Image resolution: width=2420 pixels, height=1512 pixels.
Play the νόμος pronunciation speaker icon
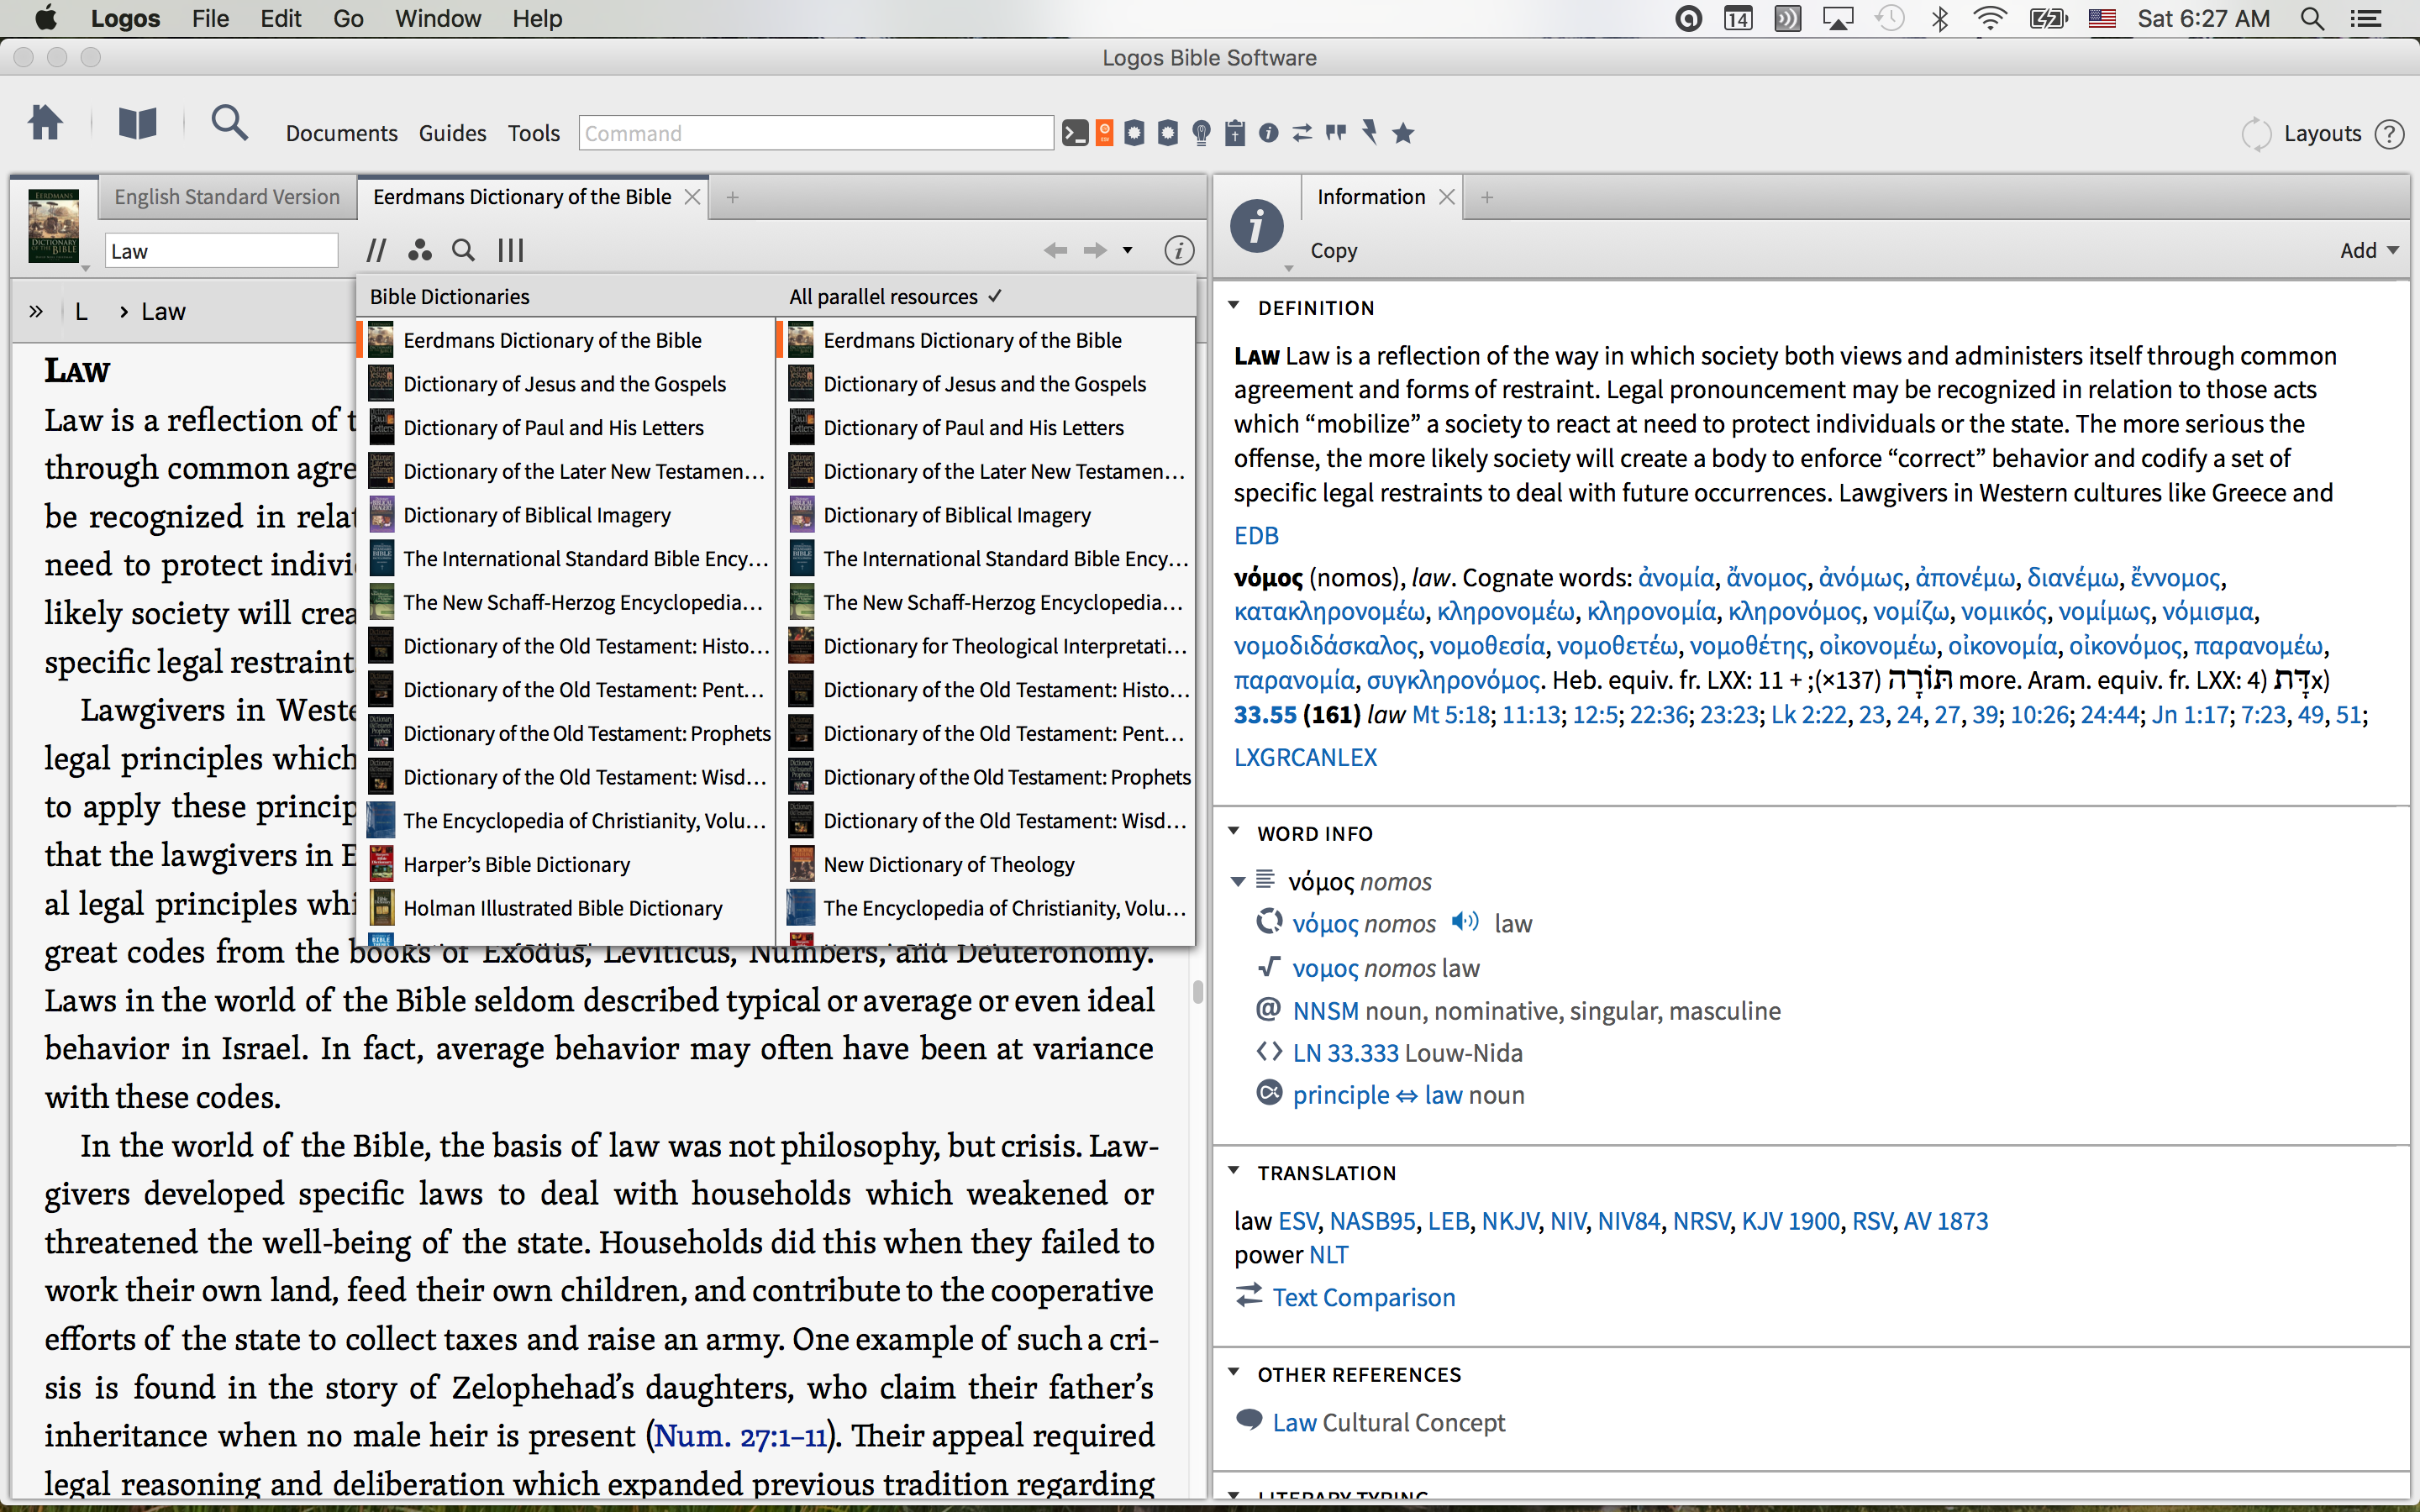tap(1465, 922)
